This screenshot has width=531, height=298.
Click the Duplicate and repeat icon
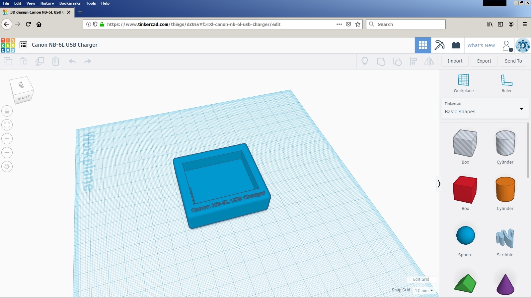[40, 61]
